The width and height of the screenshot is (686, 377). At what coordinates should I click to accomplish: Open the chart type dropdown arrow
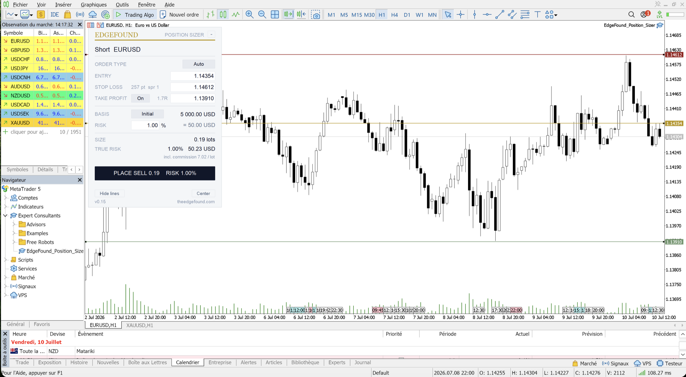16,15
